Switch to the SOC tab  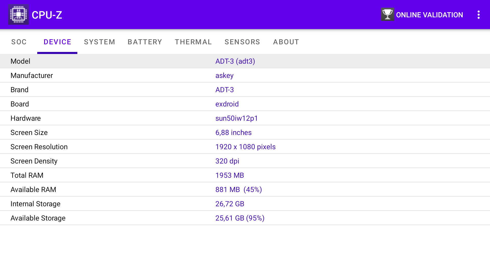pos(19,42)
